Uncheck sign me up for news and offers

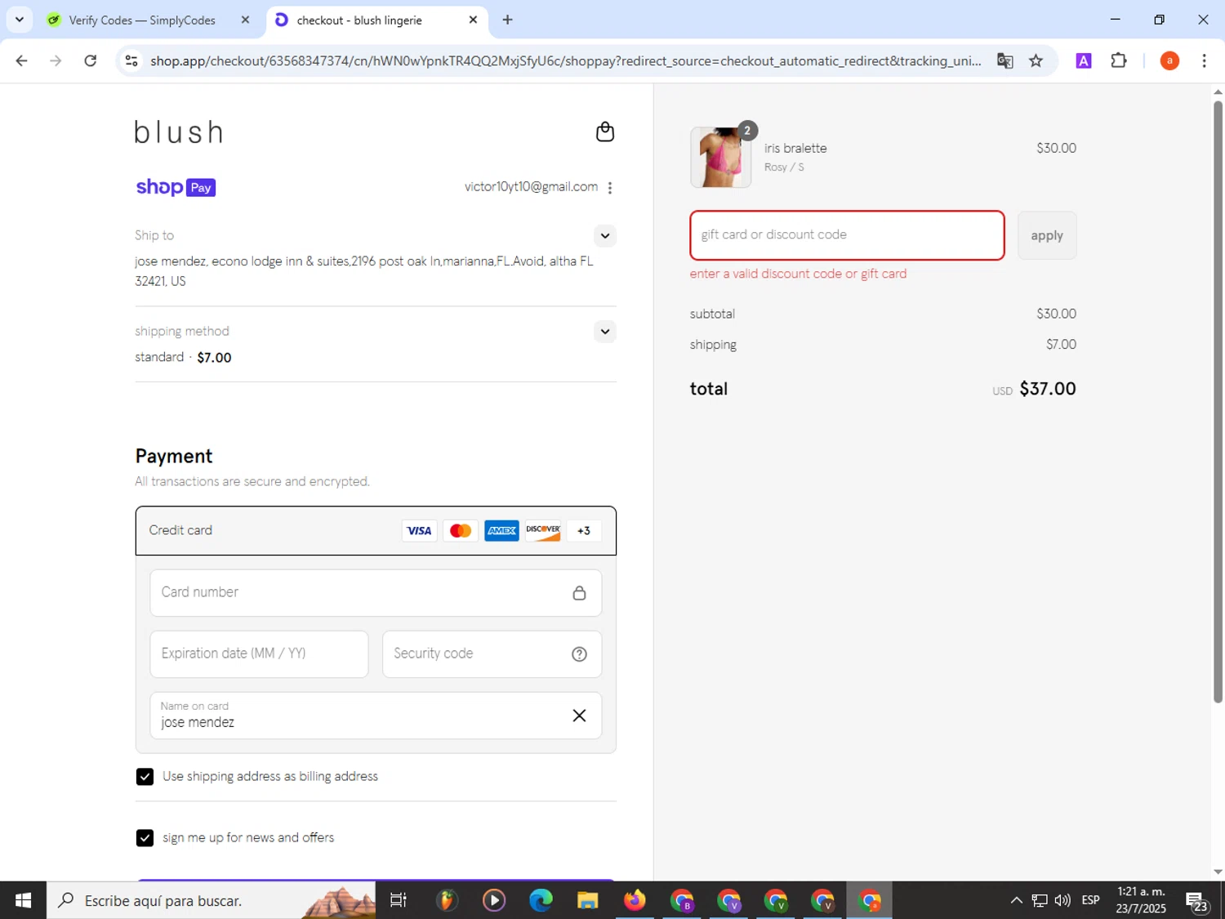pyautogui.click(x=145, y=838)
